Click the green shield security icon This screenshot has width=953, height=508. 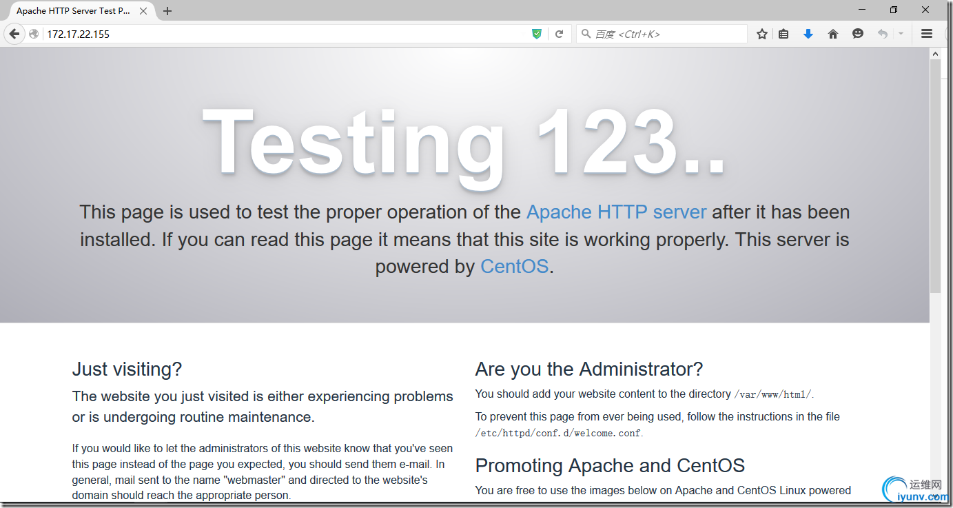537,34
